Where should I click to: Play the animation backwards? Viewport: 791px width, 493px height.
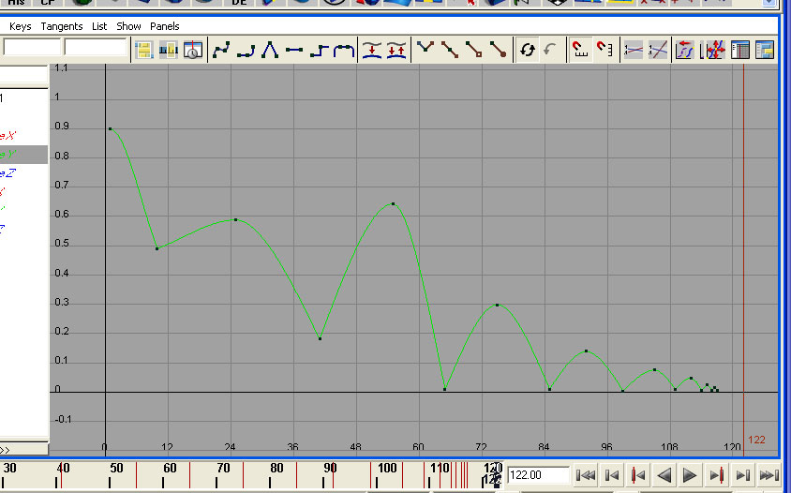[664, 475]
